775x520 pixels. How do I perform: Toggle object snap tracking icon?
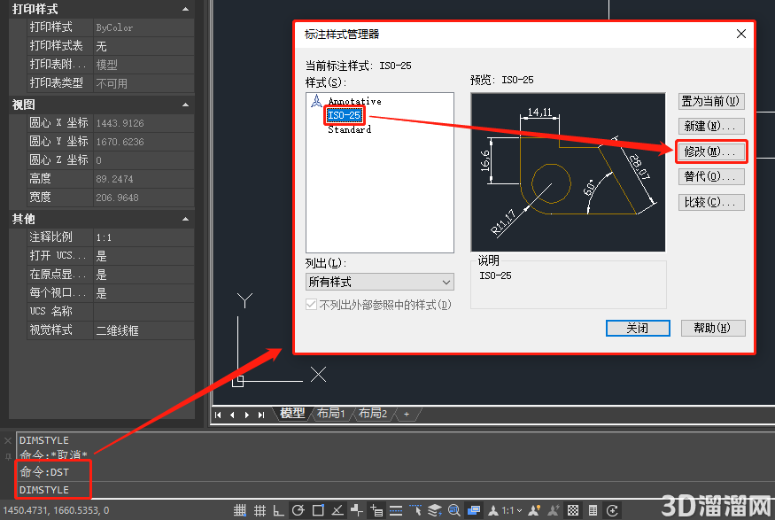coord(337,510)
